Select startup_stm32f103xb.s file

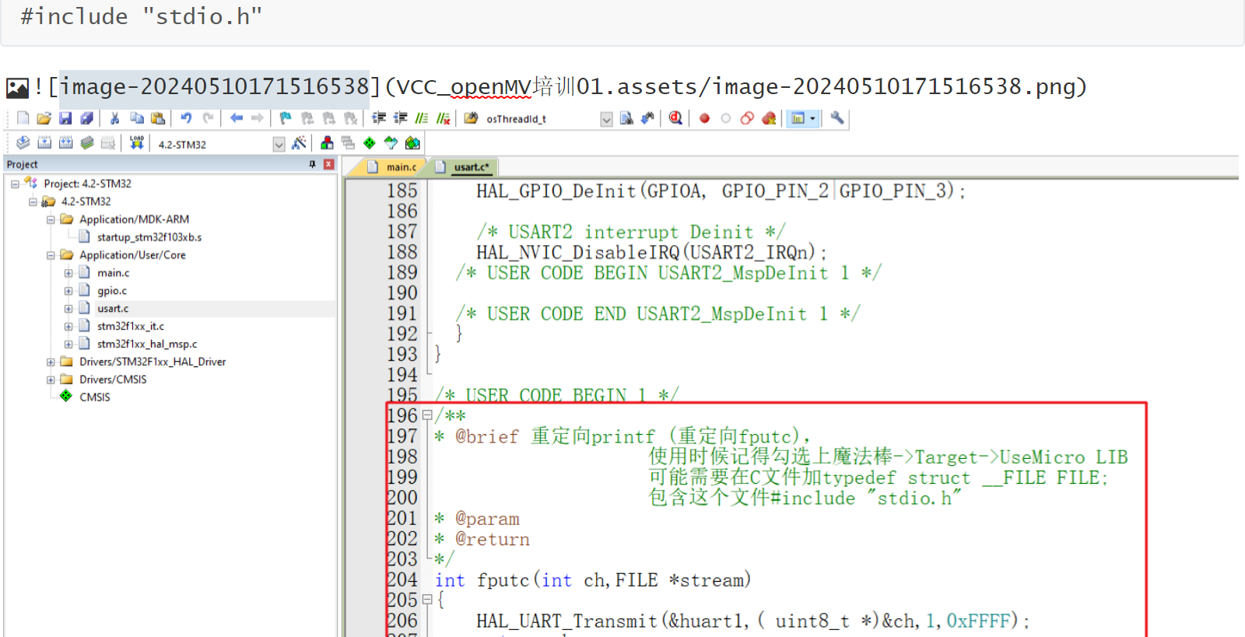pos(149,237)
